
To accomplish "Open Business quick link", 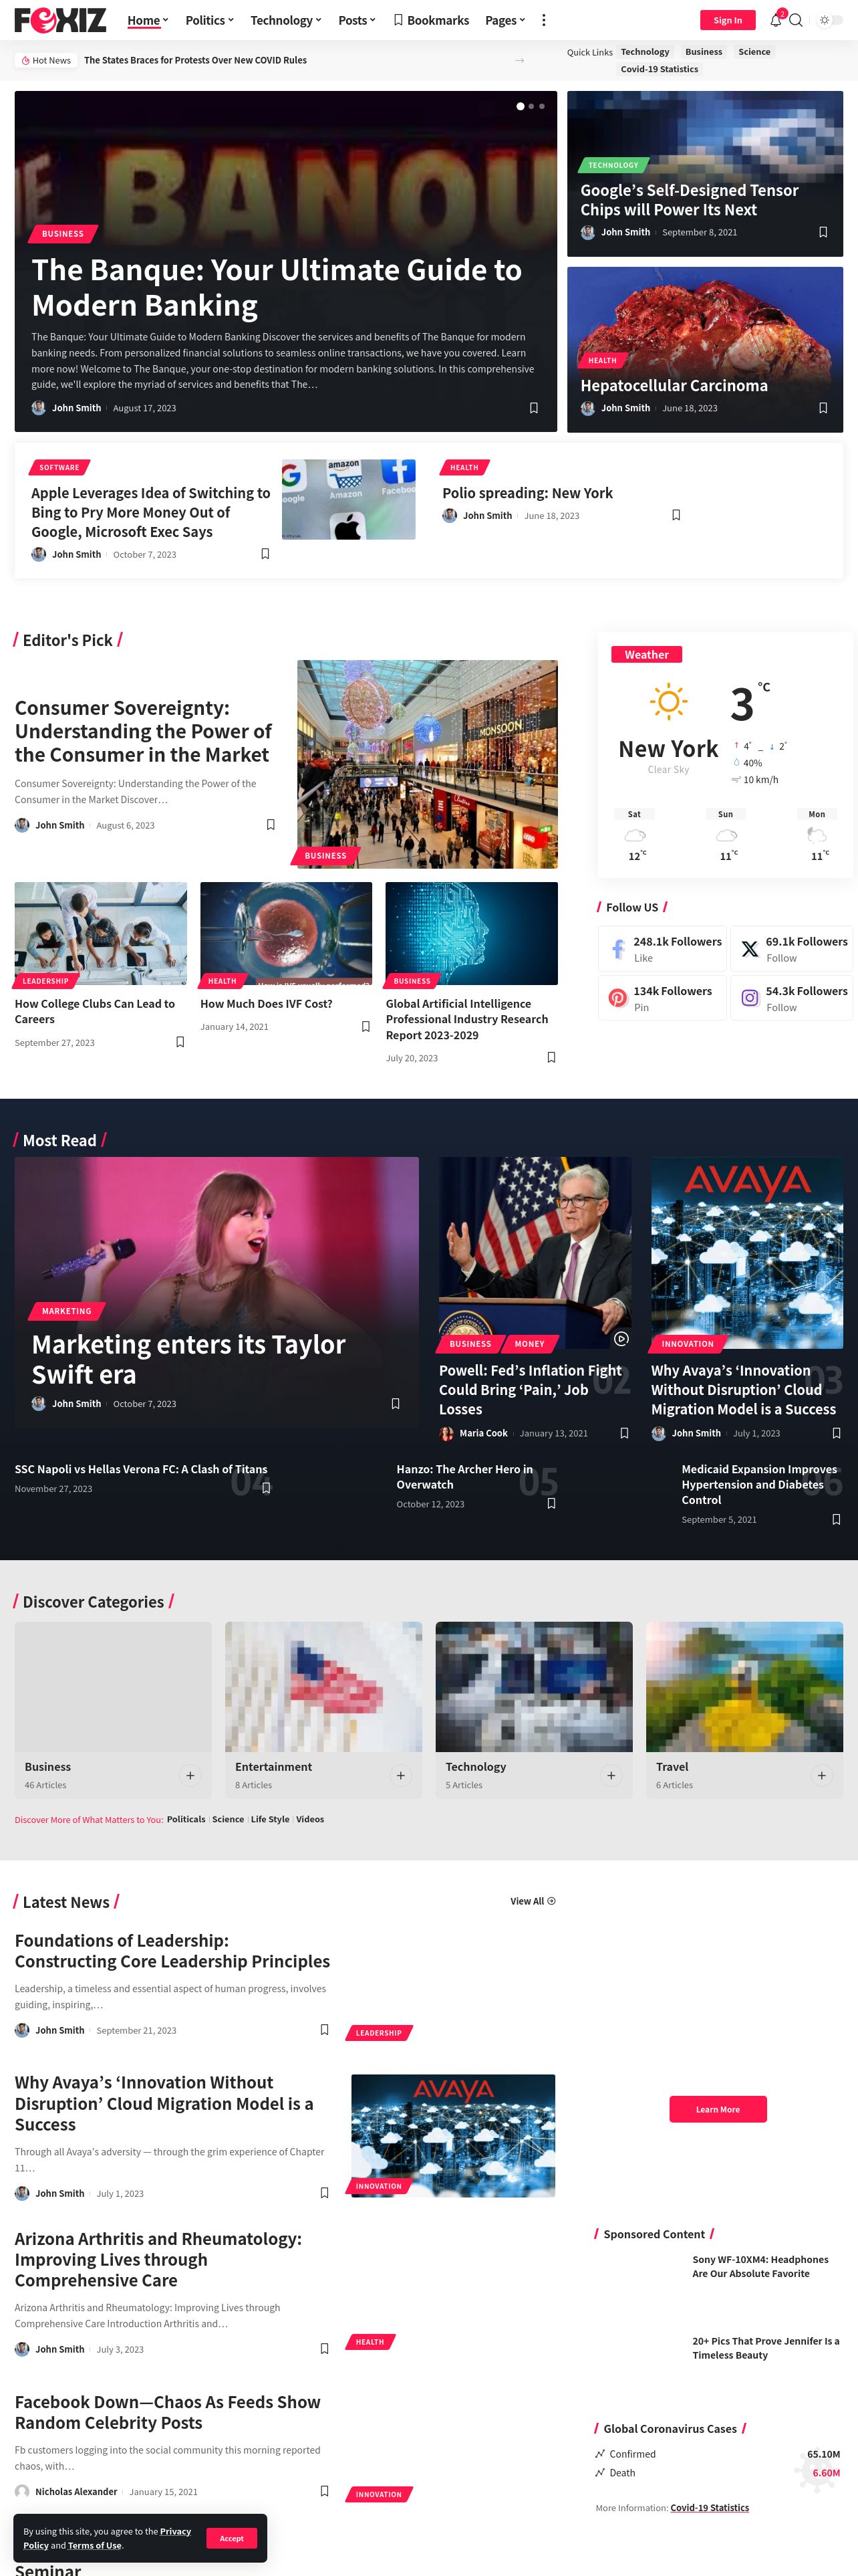I will point(703,52).
